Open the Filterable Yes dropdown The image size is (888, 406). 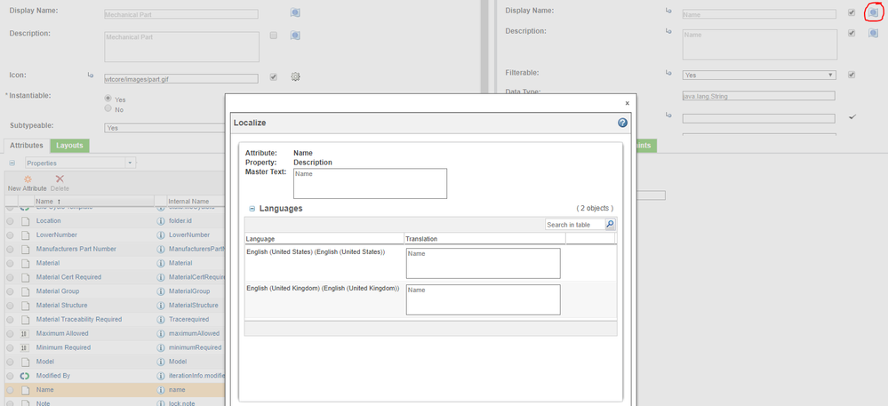759,76
